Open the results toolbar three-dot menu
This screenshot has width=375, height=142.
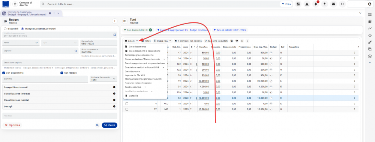247,41
